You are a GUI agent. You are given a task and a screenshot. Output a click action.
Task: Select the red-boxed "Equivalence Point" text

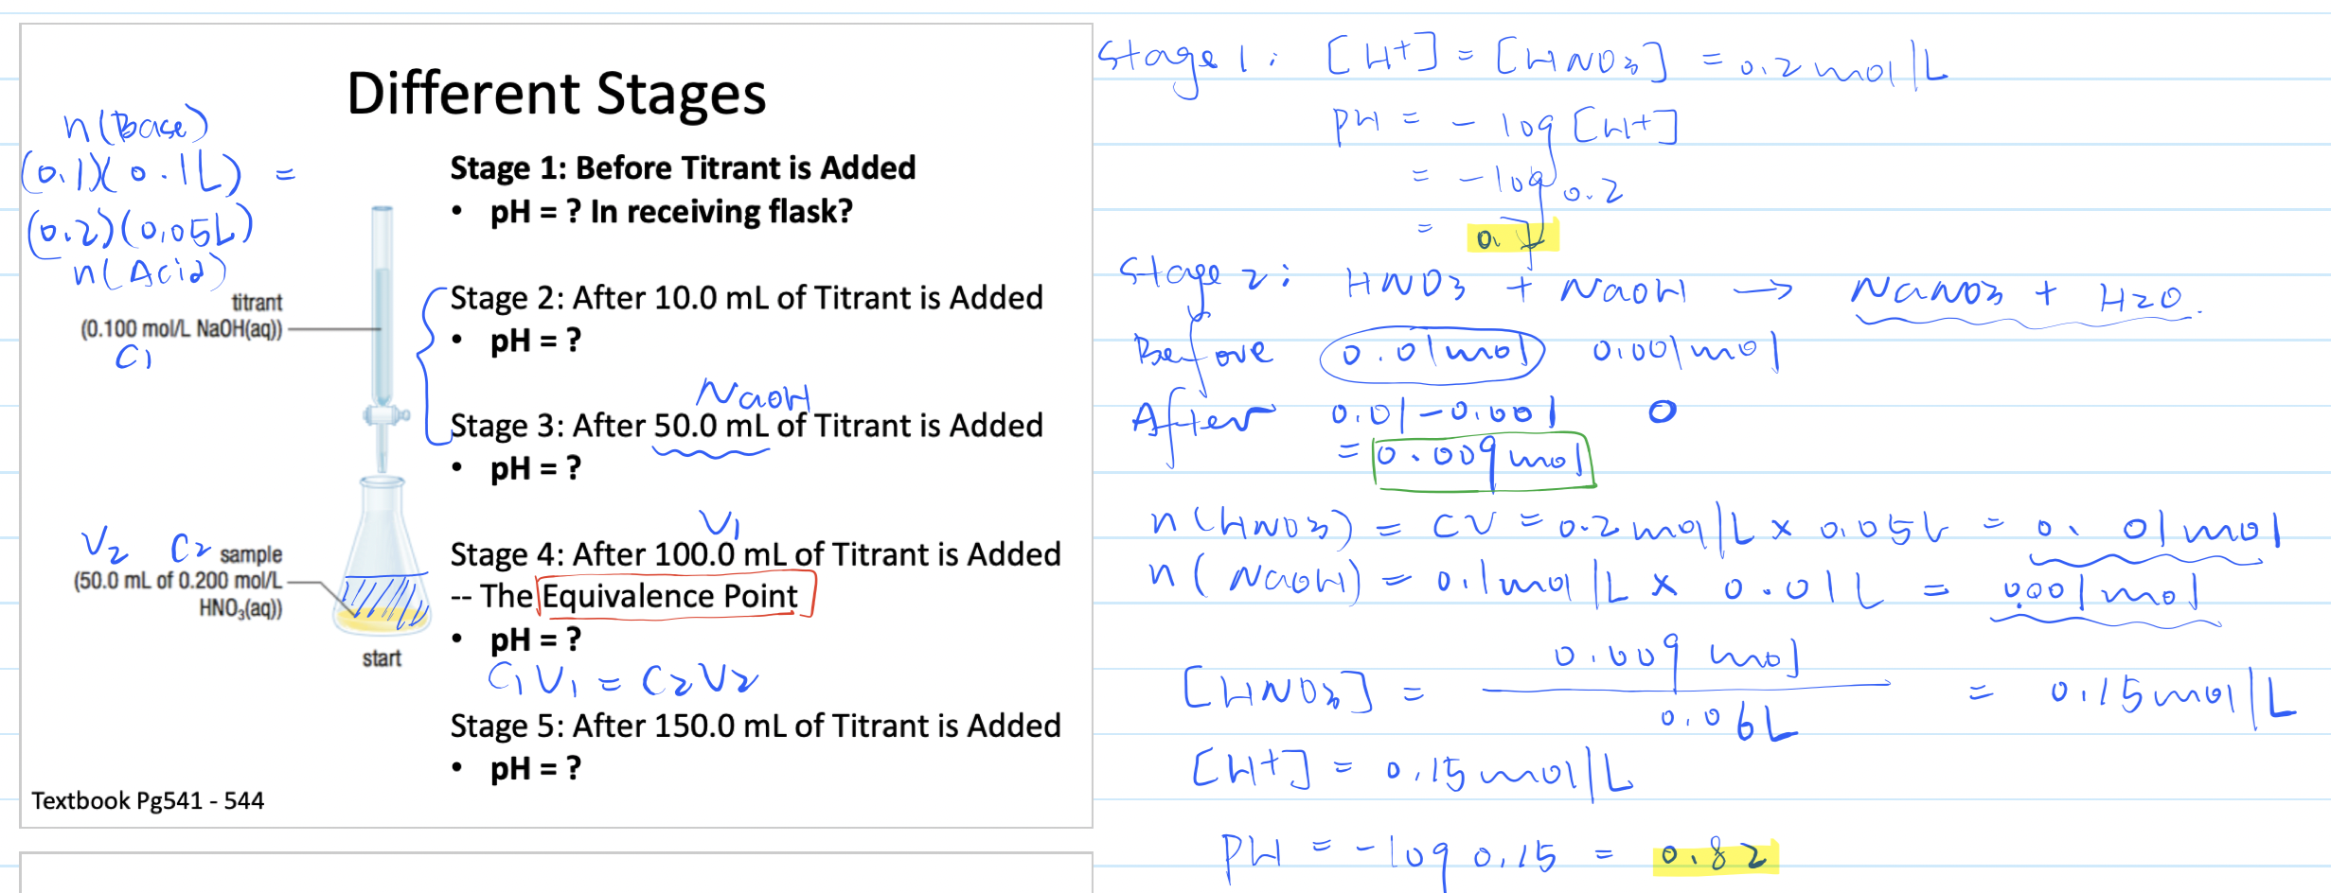[x=670, y=597]
